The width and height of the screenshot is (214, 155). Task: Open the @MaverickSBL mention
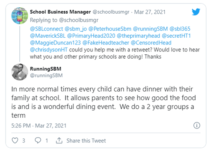(48, 36)
